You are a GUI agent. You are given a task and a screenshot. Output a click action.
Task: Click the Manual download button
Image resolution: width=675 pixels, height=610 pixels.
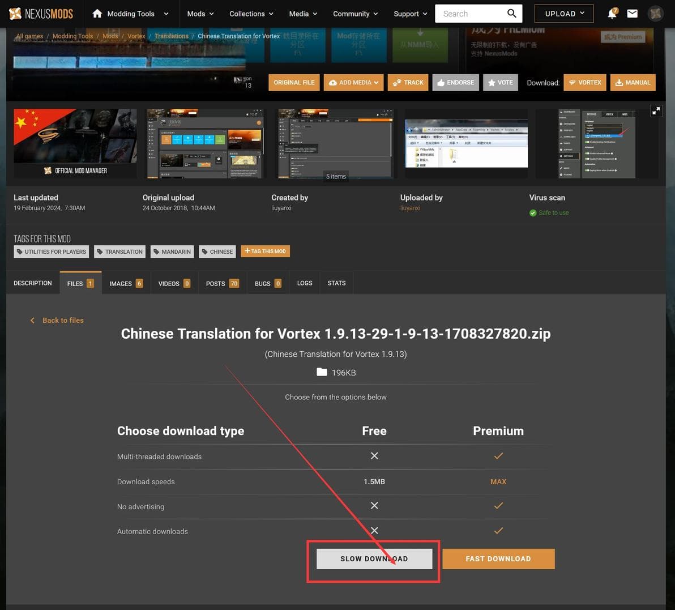(x=633, y=82)
